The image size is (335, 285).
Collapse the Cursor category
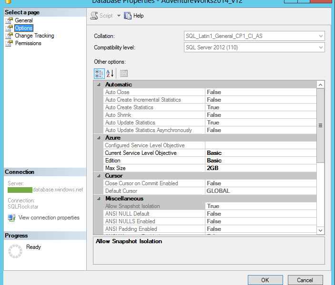[x=99, y=176]
